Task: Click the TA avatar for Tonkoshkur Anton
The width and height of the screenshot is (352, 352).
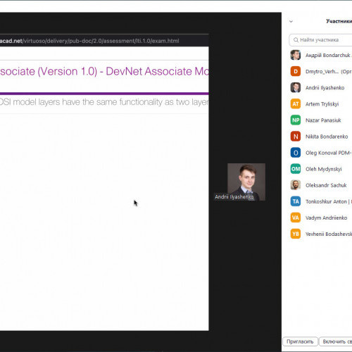Action: pyautogui.click(x=296, y=201)
